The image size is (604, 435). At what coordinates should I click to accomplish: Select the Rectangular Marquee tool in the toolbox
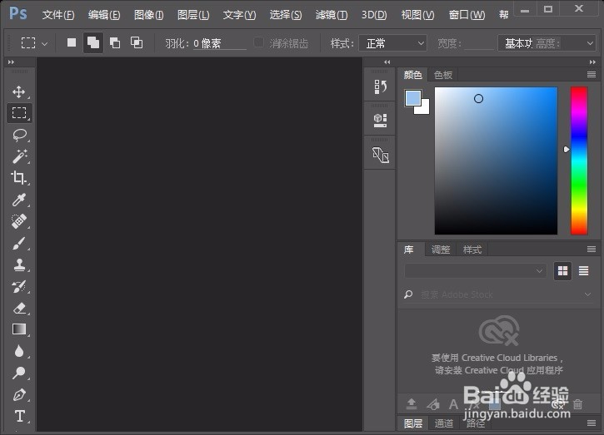19,113
